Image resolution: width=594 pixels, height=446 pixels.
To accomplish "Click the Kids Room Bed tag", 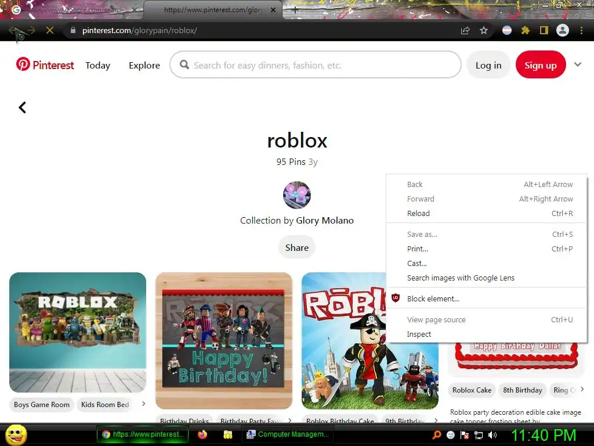I will coord(105,404).
